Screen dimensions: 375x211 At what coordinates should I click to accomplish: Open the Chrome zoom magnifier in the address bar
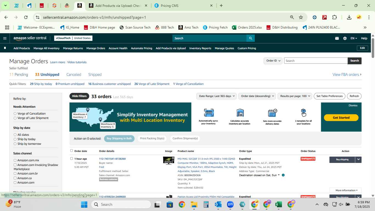pyautogui.click(x=292, y=17)
